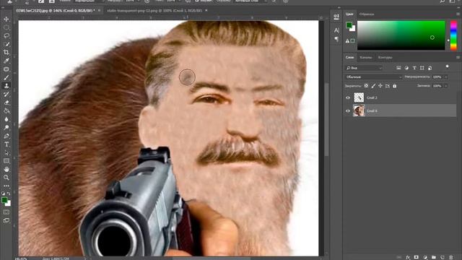Lock transparent pixels
The width and height of the screenshot is (462, 260).
(x=366, y=86)
